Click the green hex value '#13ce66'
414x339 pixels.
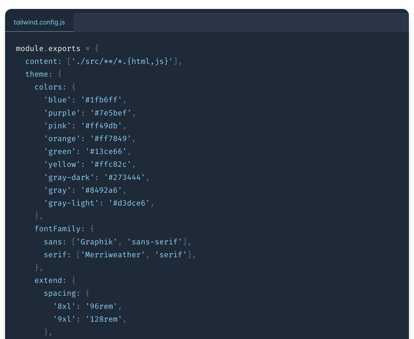[106, 152]
